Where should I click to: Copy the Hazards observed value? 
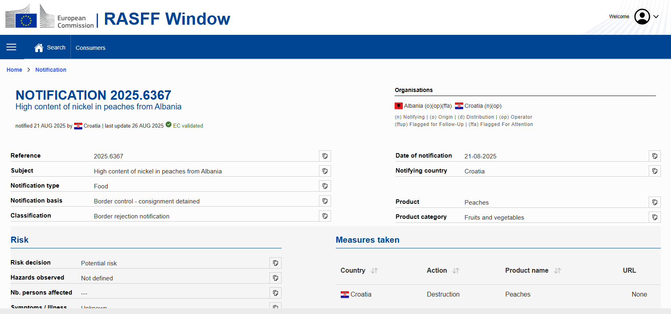[x=276, y=278]
